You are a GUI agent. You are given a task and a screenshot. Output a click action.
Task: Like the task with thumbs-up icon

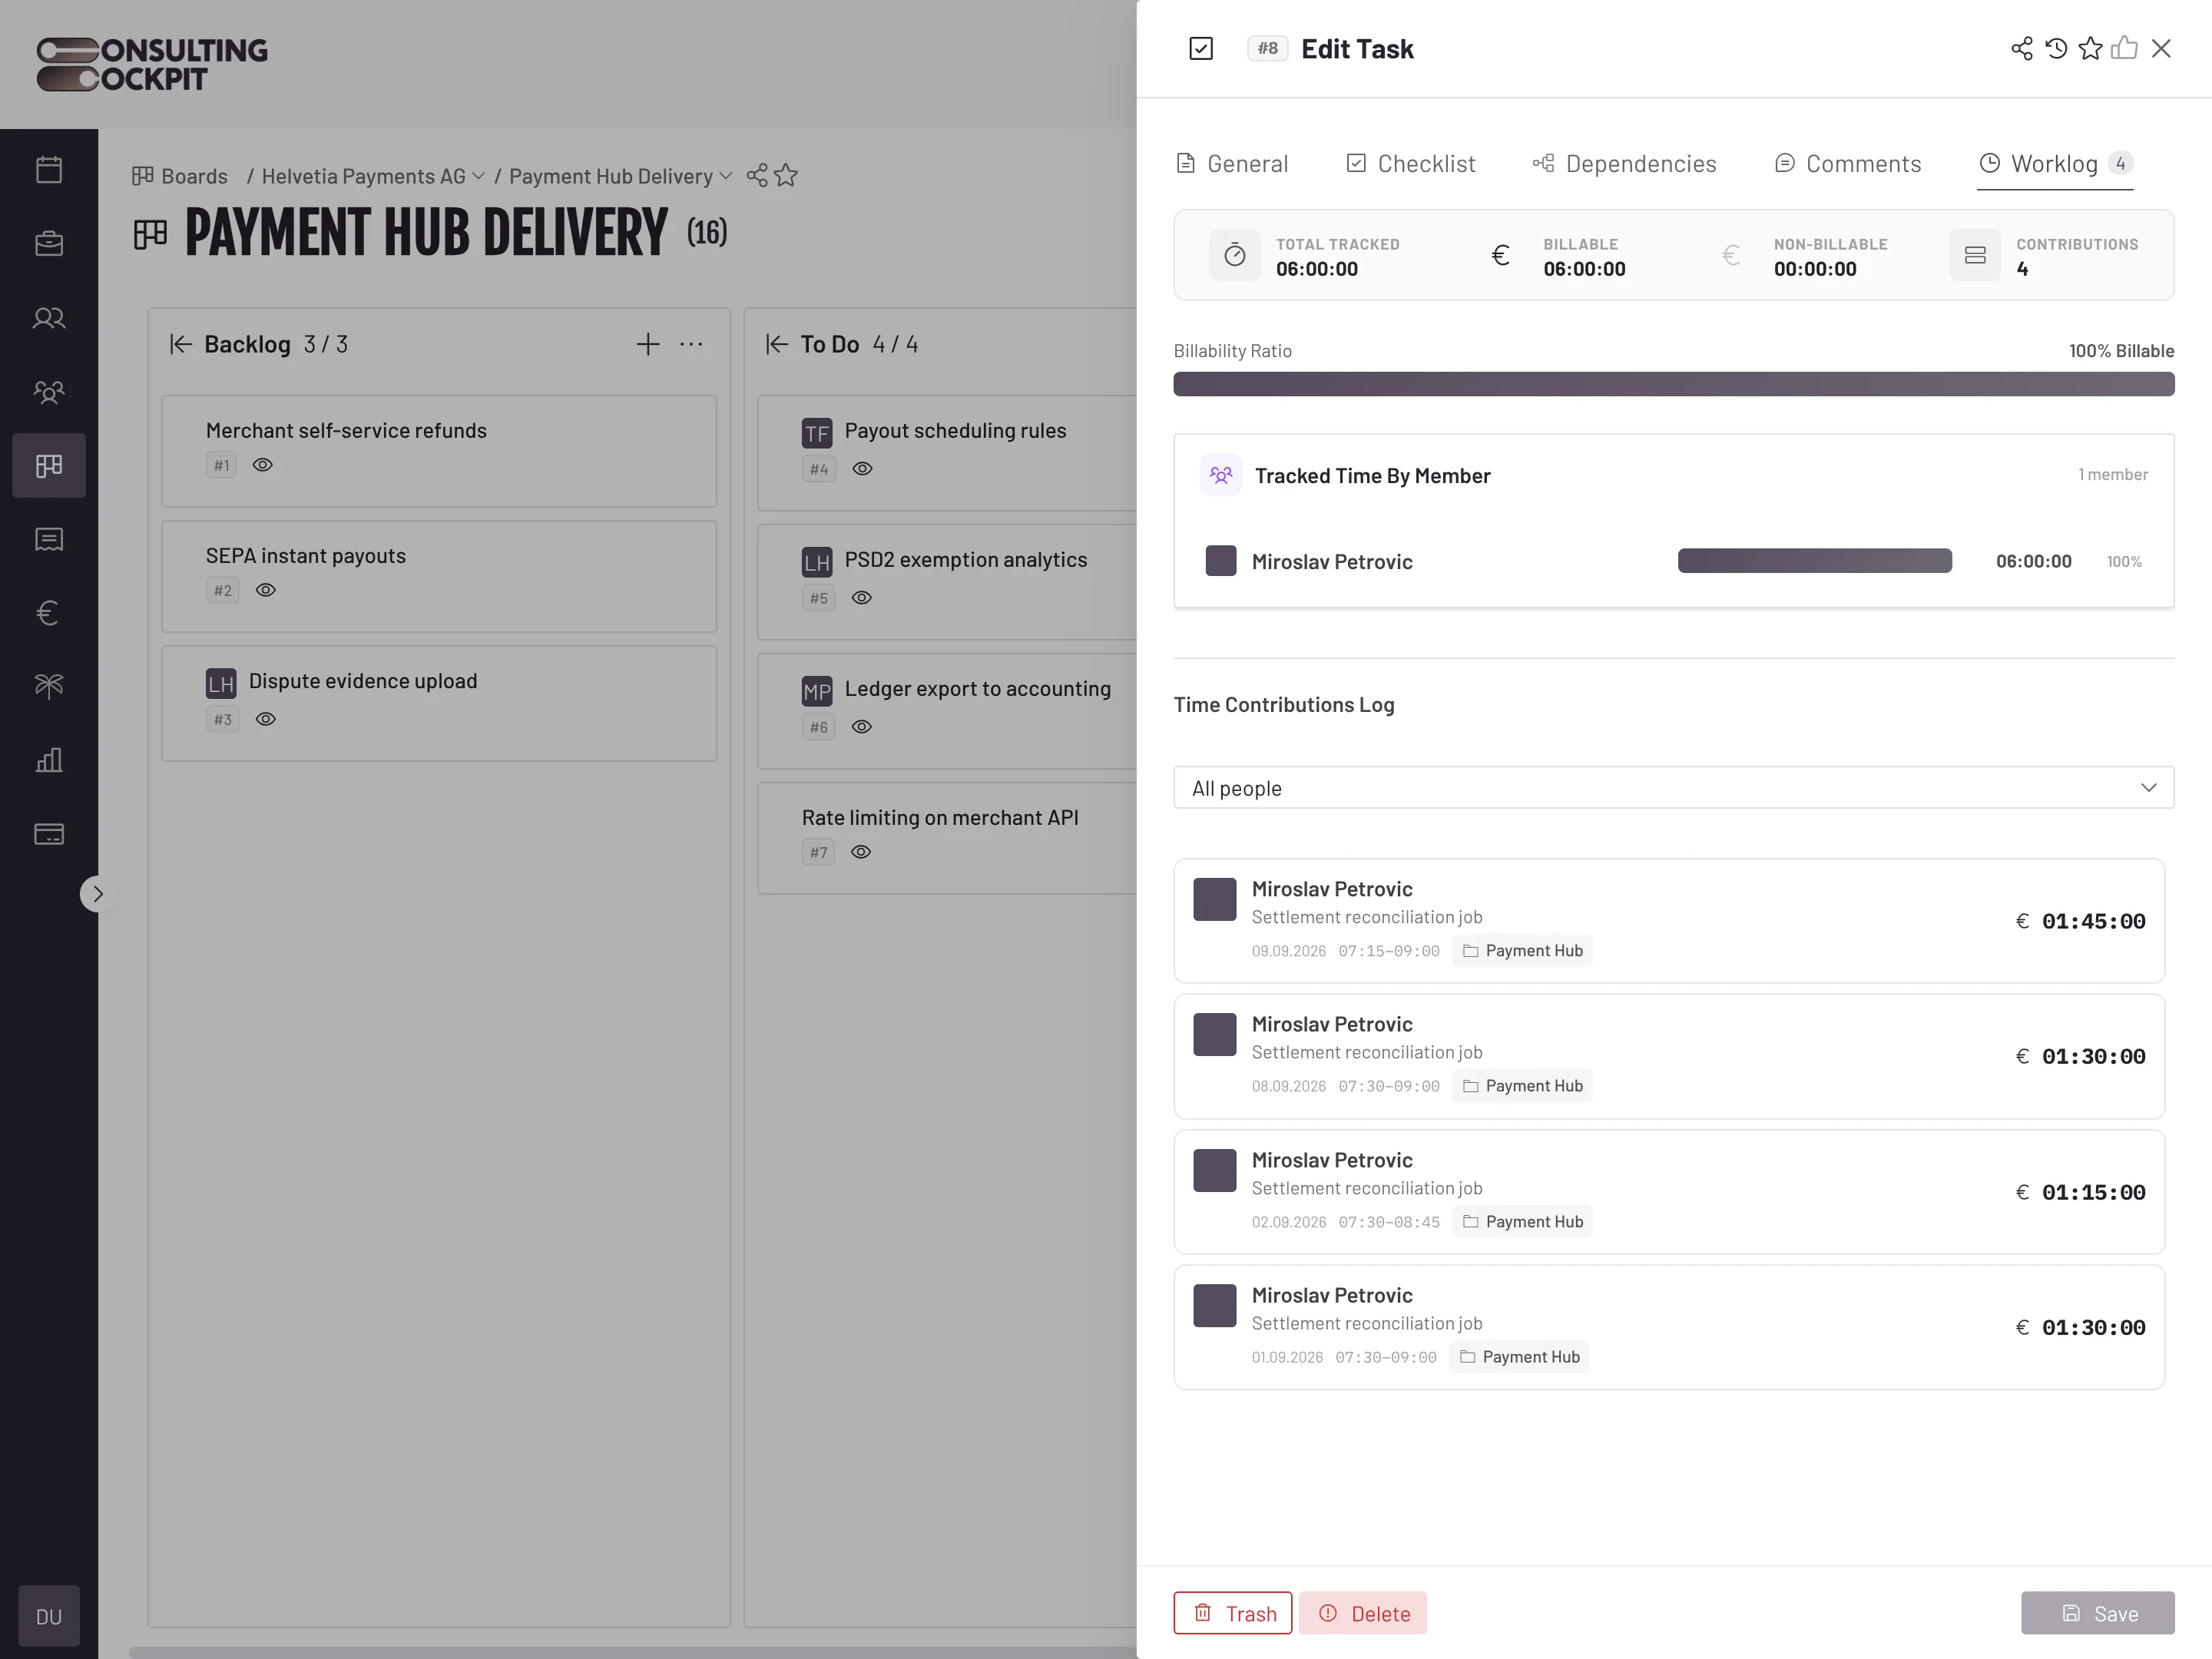pyautogui.click(x=2124, y=49)
